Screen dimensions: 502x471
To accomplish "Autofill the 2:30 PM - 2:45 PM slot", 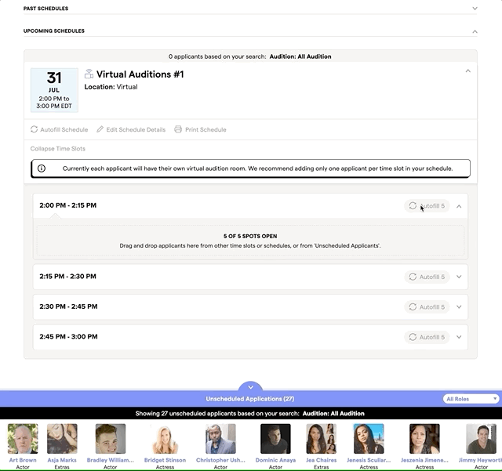I will click(427, 307).
